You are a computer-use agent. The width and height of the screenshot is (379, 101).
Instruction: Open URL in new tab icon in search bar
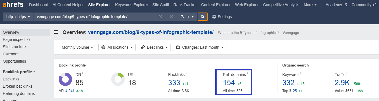click(x=160, y=17)
